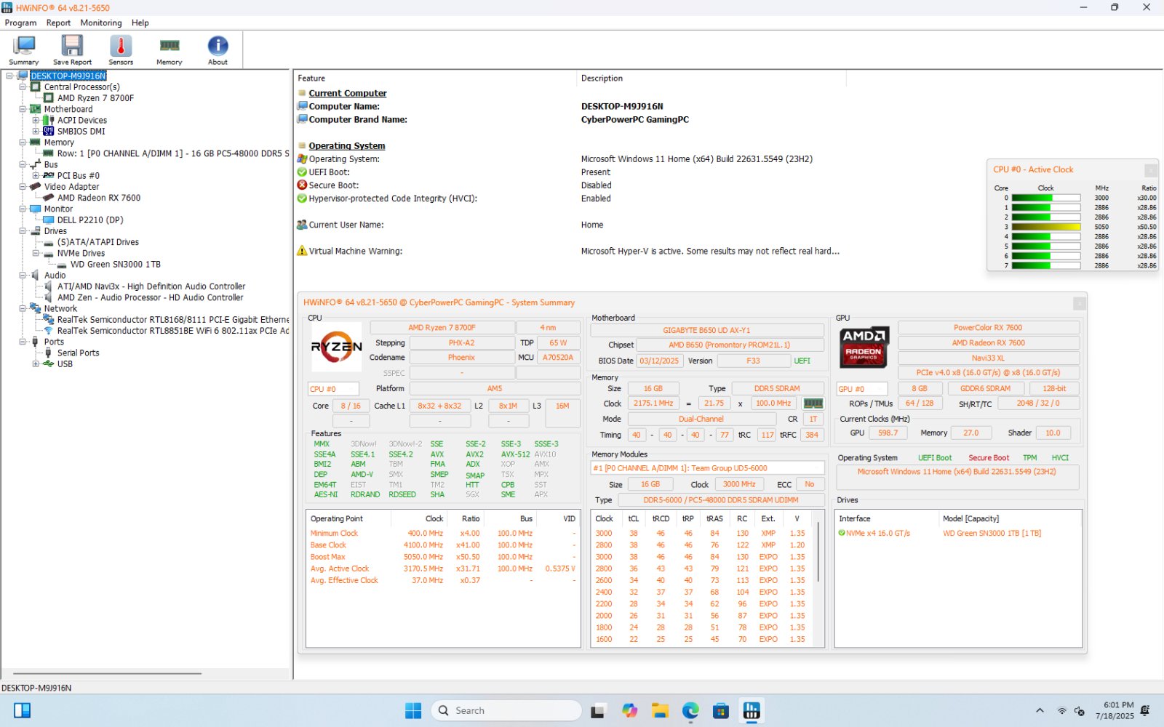
Task: Click the Windows search box on taskbar
Action: point(506,710)
